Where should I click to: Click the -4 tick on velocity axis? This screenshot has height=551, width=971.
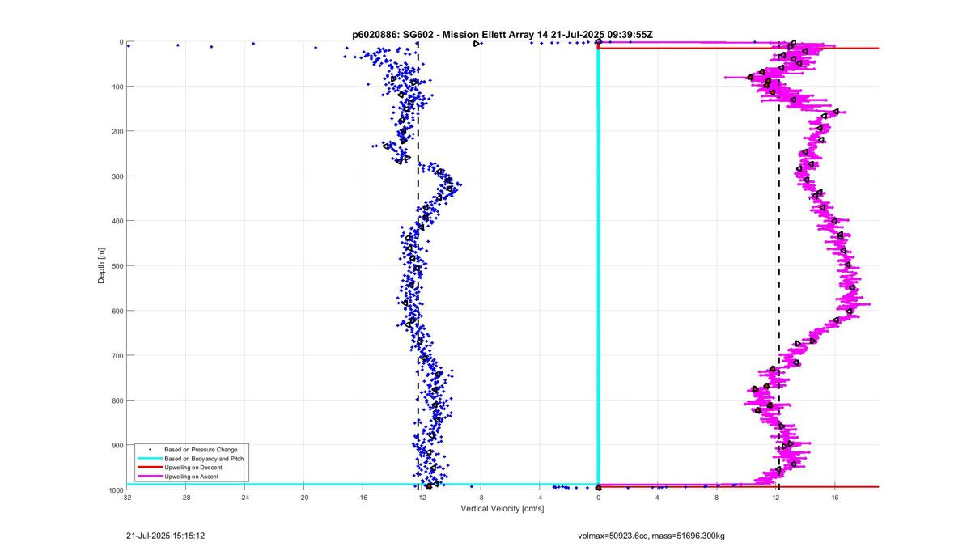point(540,498)
